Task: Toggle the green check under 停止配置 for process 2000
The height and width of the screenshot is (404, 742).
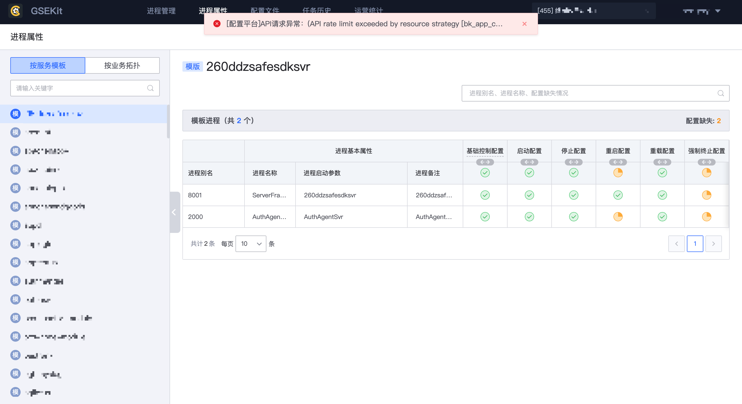Action: tap(574, 217)
